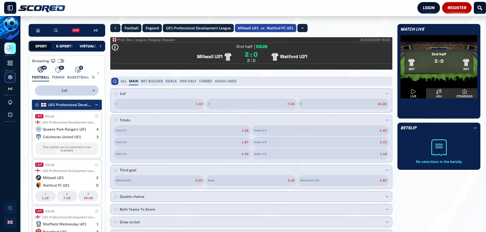
Task: Click the REGISTER button
Action: click(457, 8)
